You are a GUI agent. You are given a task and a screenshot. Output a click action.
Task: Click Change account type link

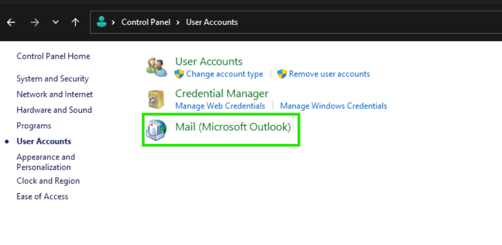[225, 74]
